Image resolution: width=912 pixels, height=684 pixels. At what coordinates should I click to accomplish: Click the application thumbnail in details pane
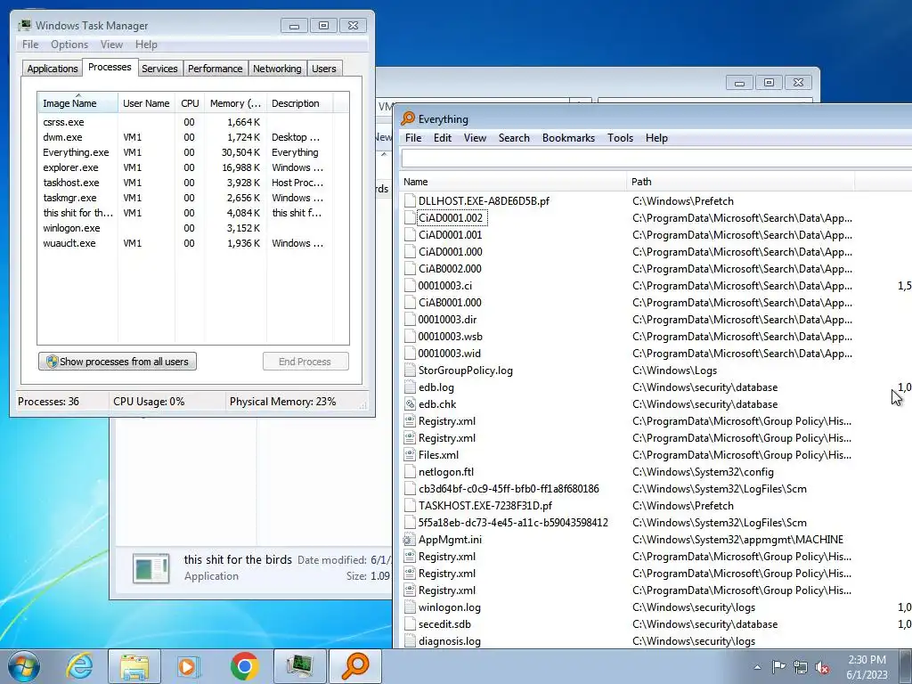(151, 568)
